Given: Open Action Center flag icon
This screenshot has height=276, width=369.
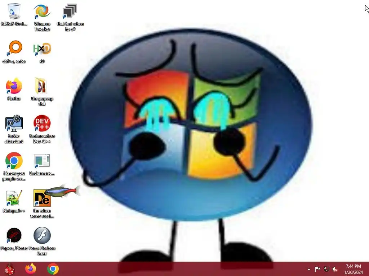Looking at the screenshot, I should (317, 269).
